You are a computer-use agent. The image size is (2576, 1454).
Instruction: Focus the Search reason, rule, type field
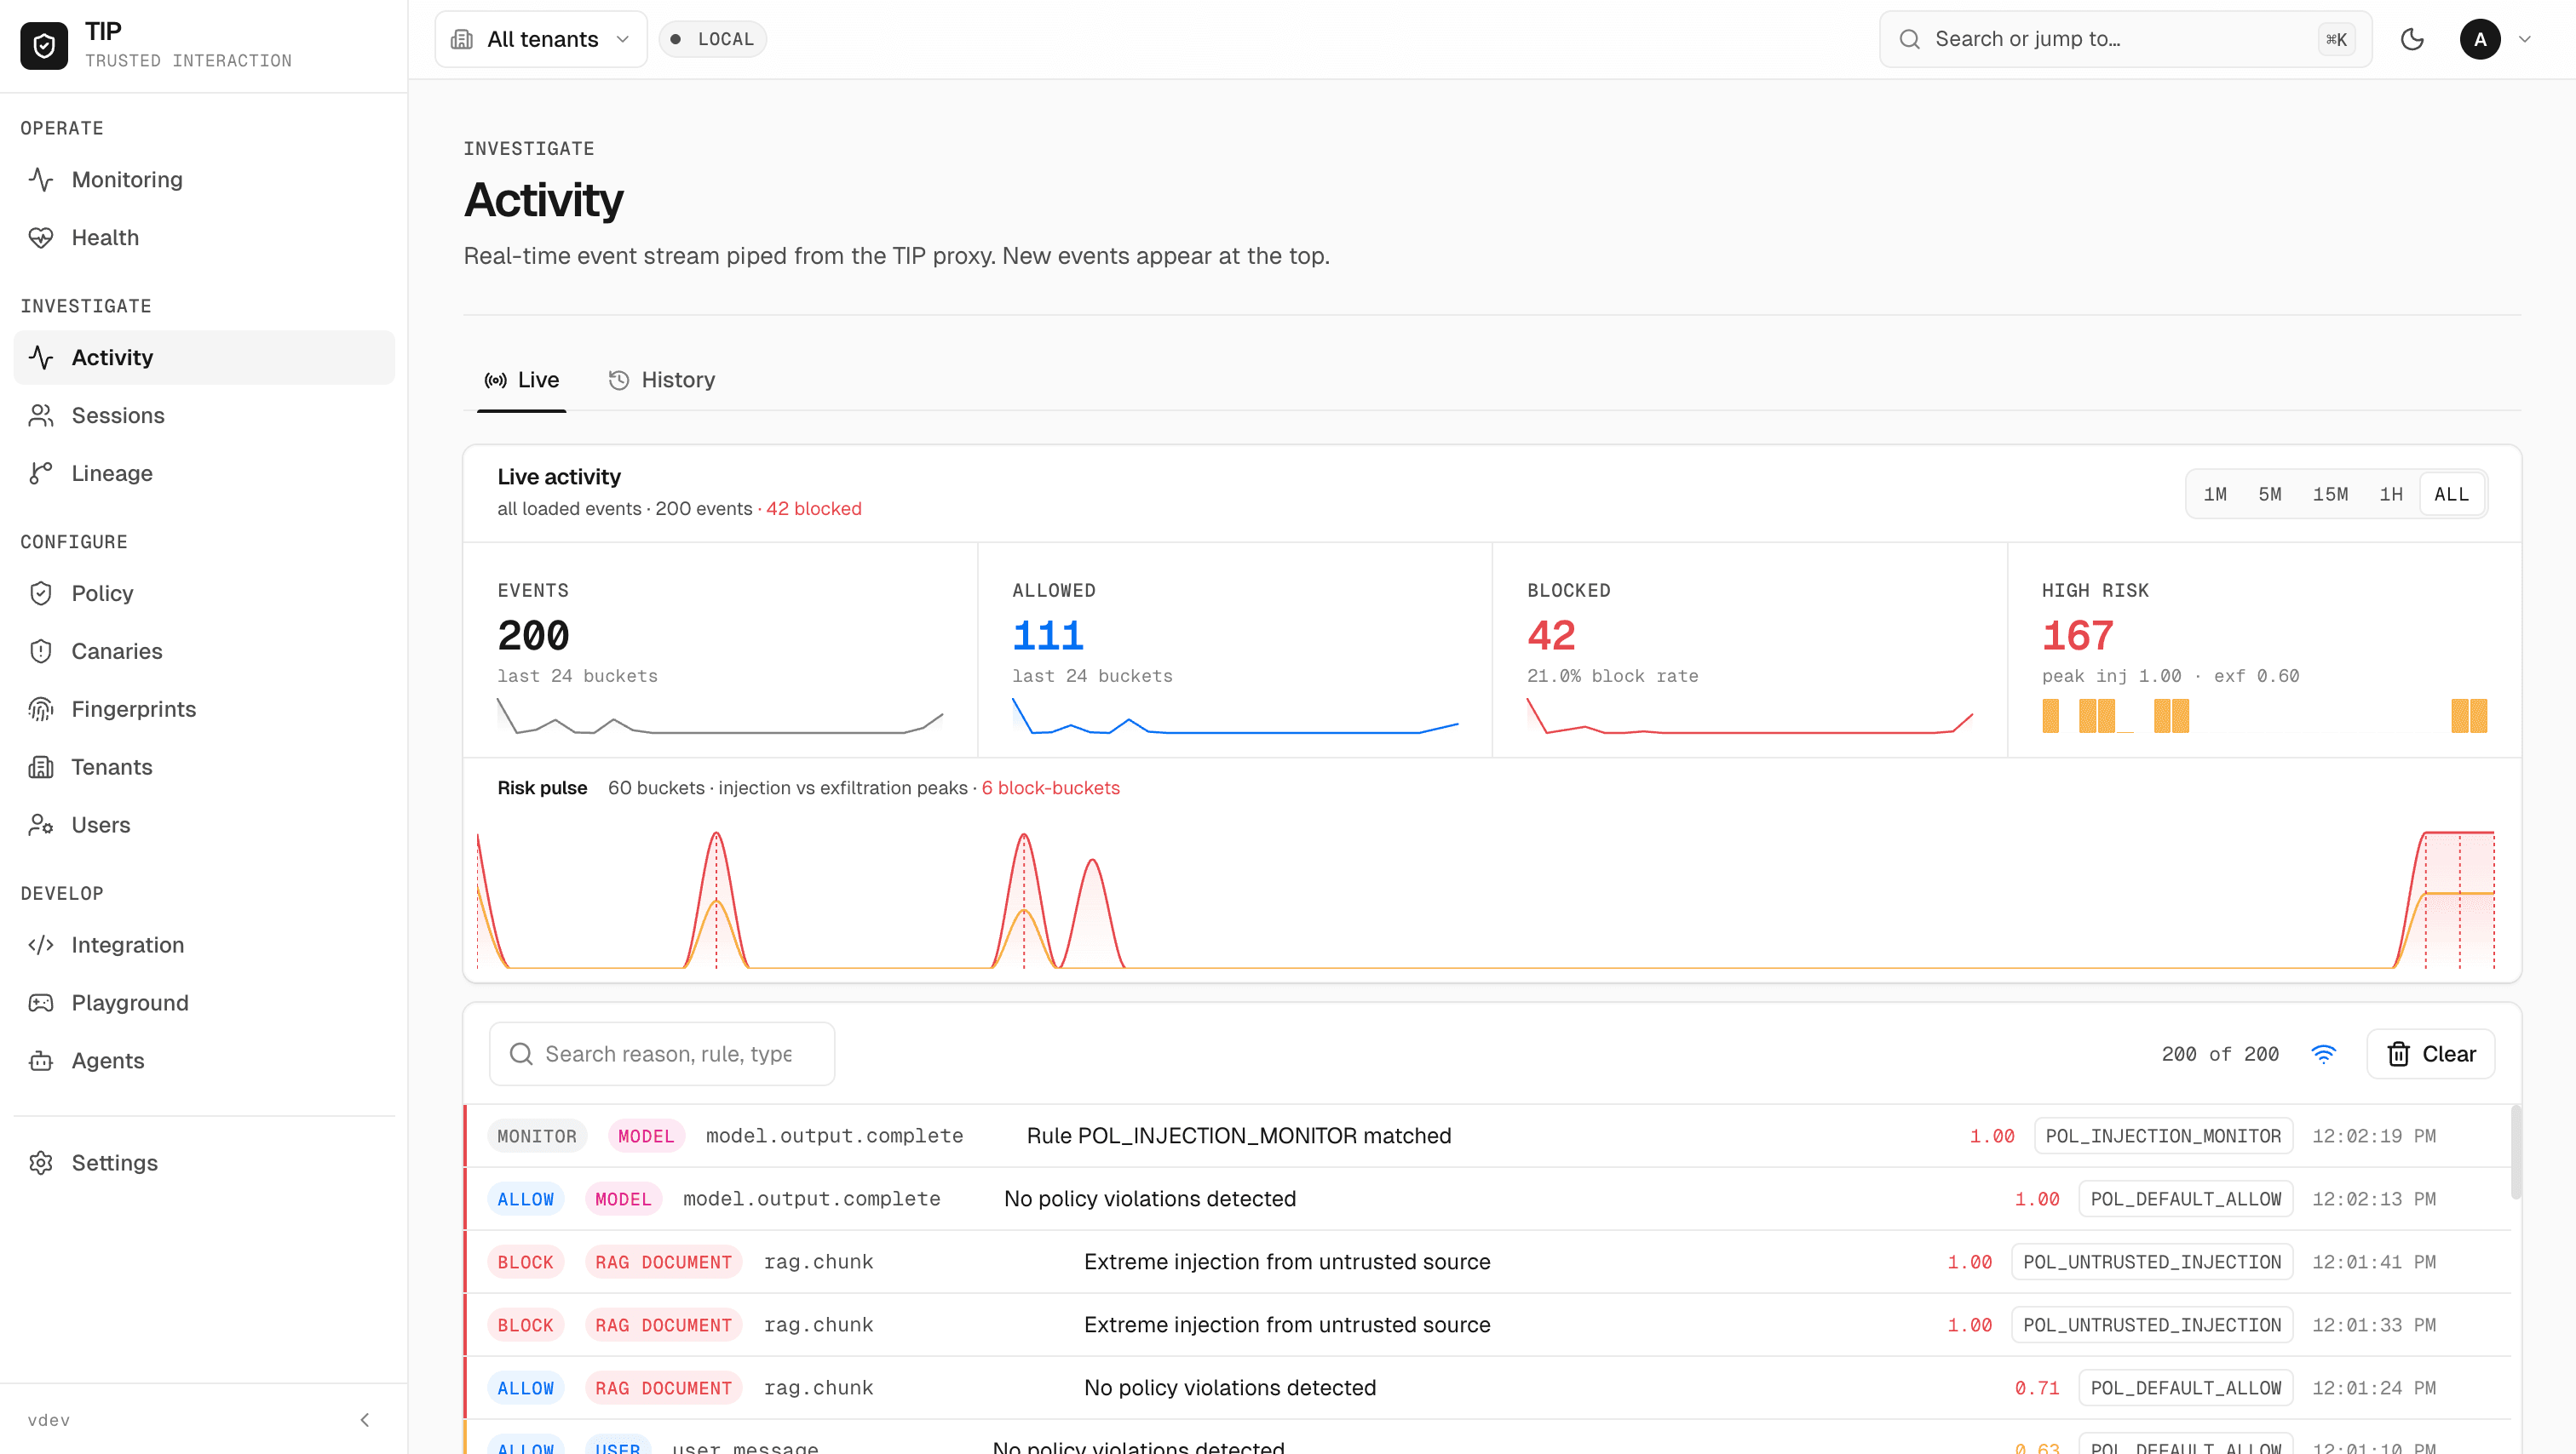[x=662, y=1054]
